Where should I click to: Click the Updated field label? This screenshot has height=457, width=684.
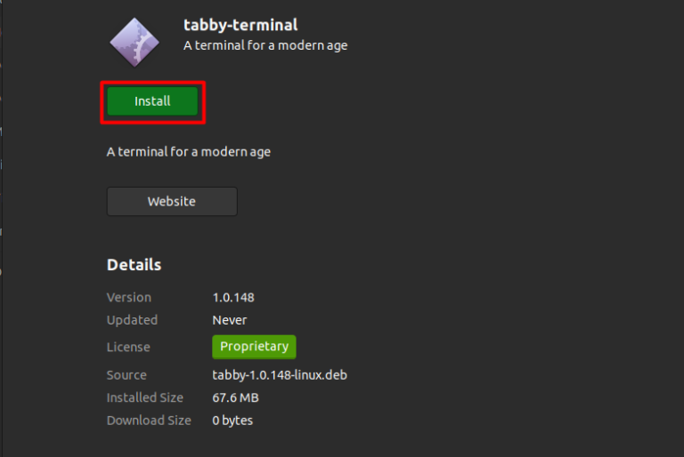[132, 320]
